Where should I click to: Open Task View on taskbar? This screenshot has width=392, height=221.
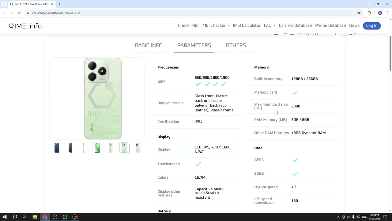pos(24,217)
